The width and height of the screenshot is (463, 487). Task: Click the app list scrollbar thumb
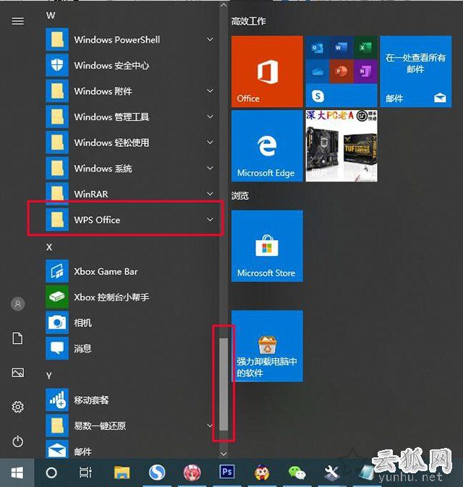(224, 384)
